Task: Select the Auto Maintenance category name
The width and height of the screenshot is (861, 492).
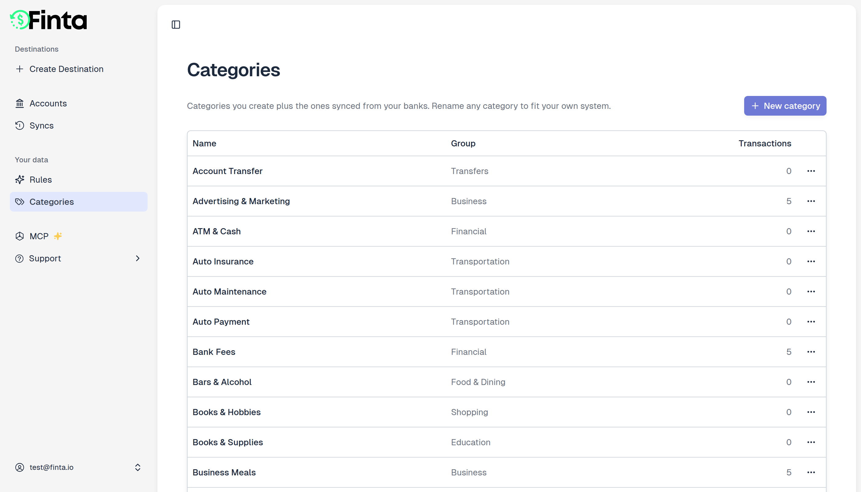Action: click(x=229, y=291)
